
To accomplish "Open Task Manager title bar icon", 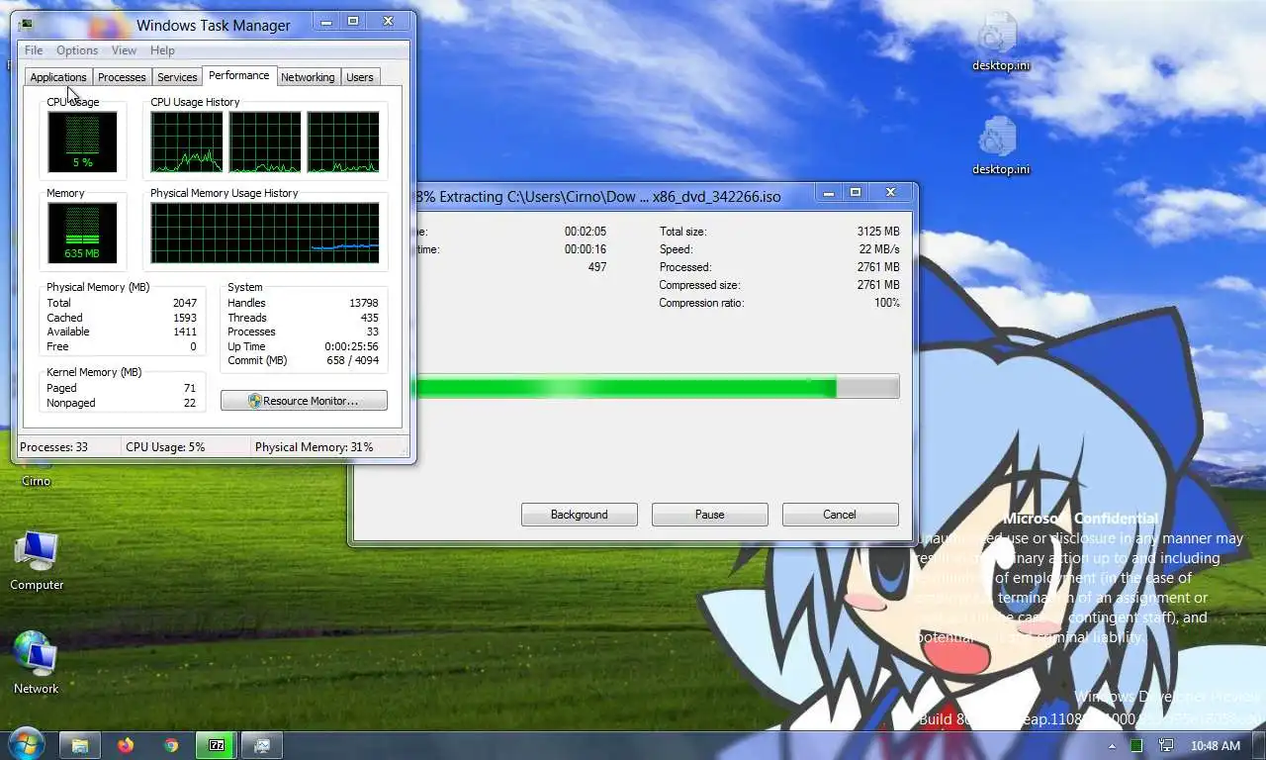I will point(27,25).
